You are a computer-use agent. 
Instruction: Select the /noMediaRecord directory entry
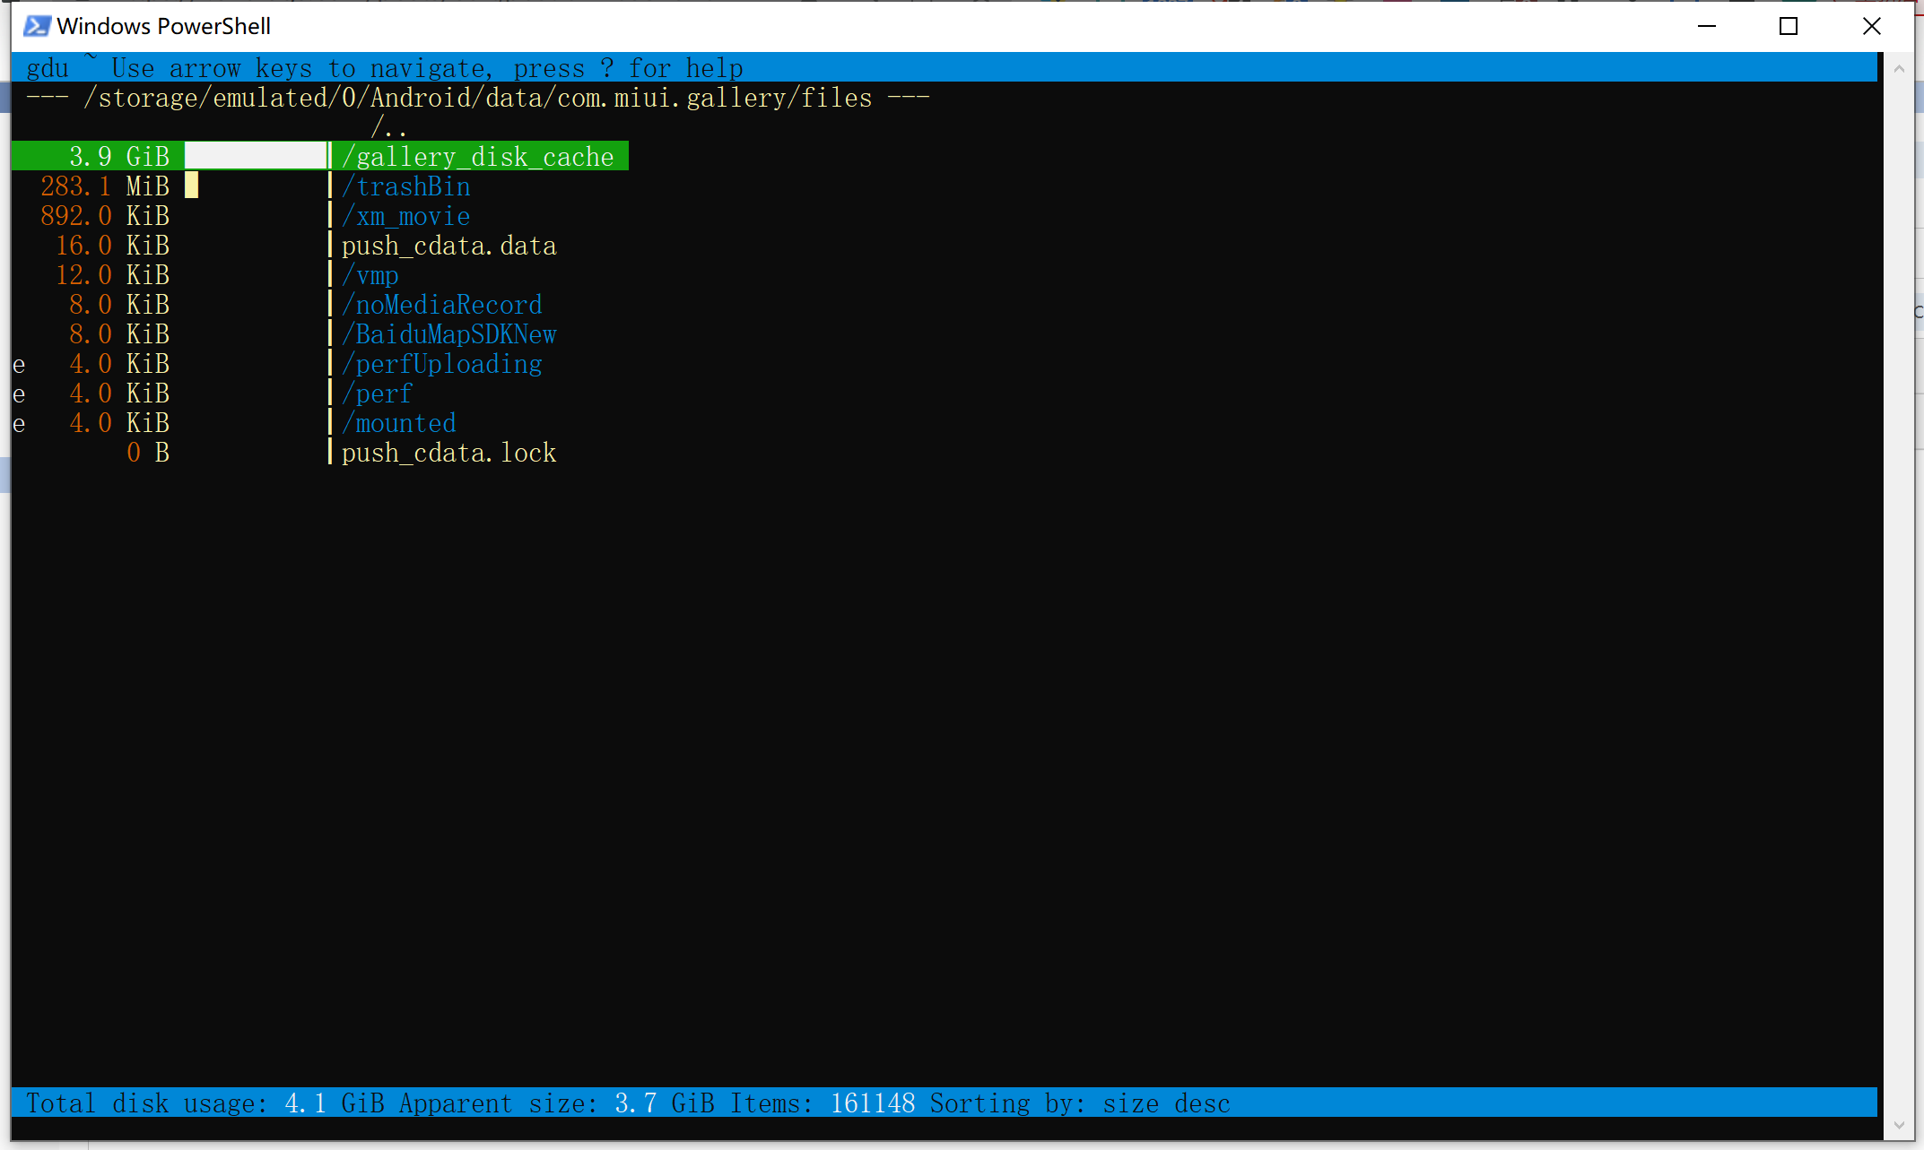441,305
